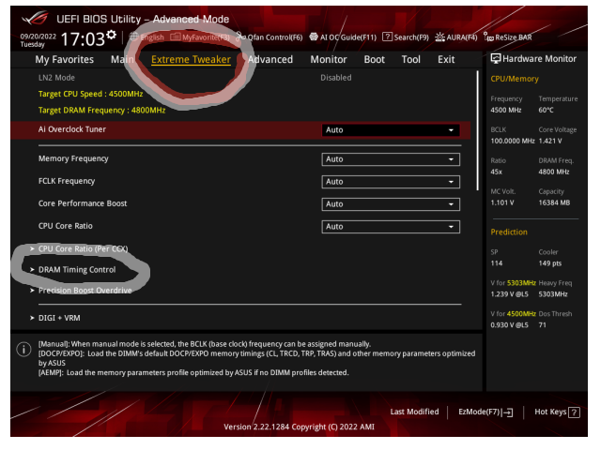Screen dimensions: 616x450
Task: Switch to Main tab
Action: click(x=122, y=59)
